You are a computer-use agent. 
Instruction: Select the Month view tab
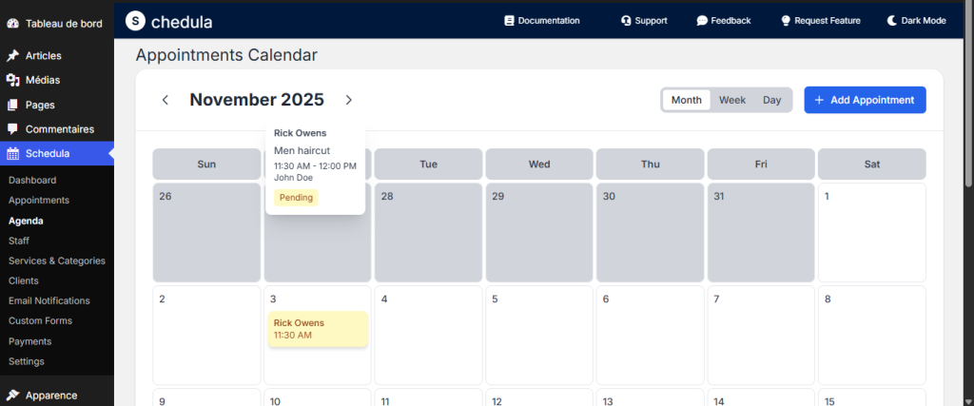pos(686,100)
